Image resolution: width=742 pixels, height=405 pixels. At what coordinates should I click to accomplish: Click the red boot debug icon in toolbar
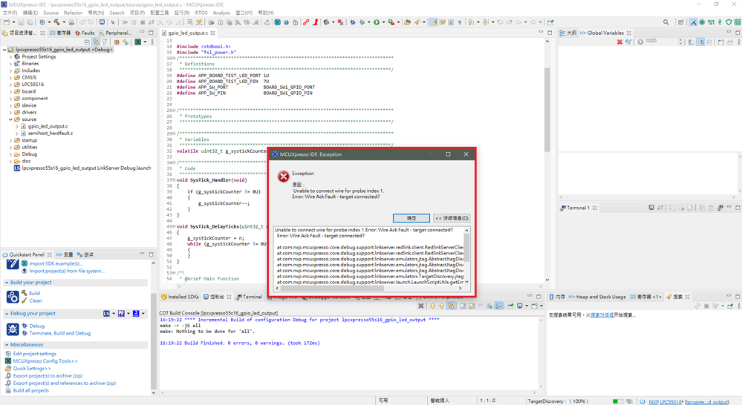point(315,22)
